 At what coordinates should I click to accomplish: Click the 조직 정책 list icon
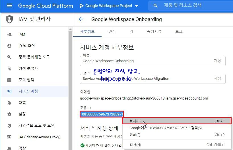click(x=9, y=80)
